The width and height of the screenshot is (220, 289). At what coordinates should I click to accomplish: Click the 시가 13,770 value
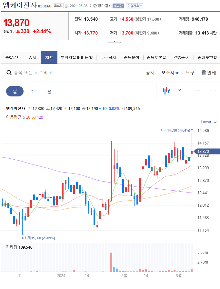point(91,33)
